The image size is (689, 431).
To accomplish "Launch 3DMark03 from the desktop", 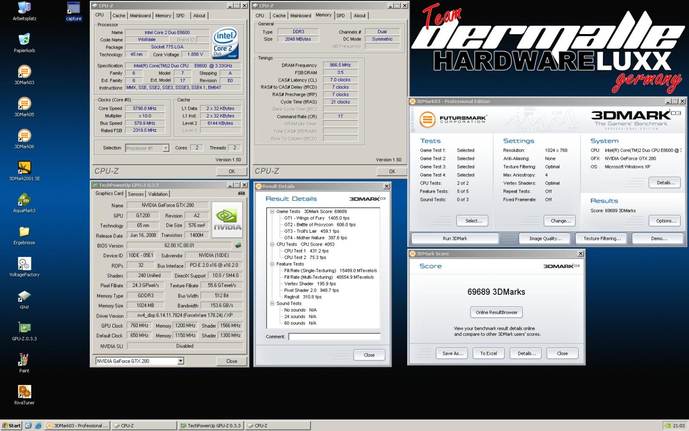I will click(x=25, y=75).
